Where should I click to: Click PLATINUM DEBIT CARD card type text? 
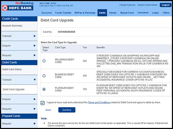[x=64, y=89]
